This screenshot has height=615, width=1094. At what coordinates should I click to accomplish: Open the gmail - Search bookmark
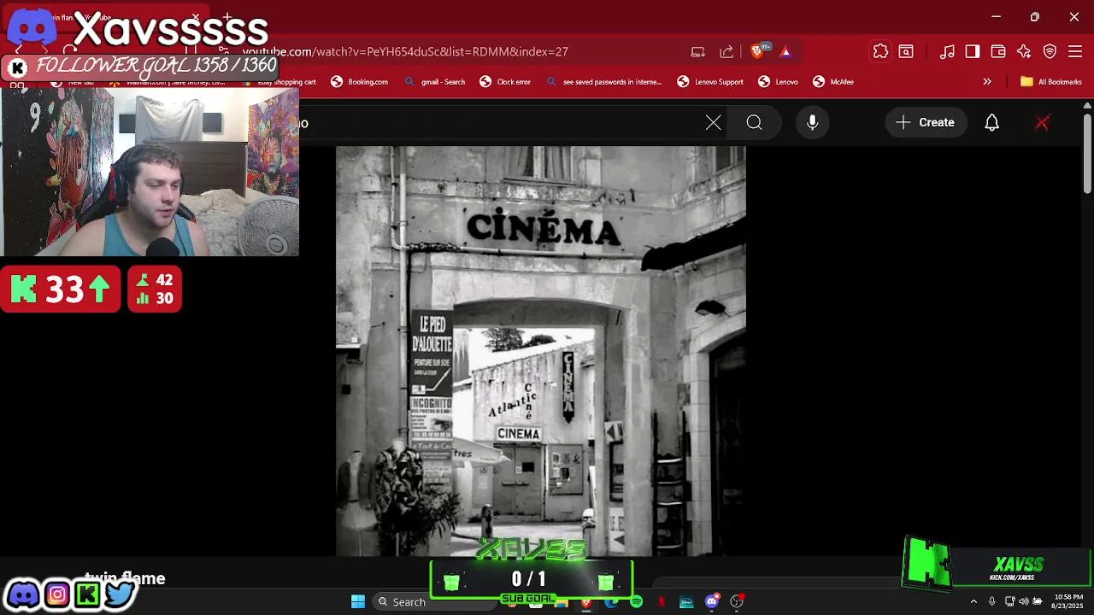coord(435,82)
